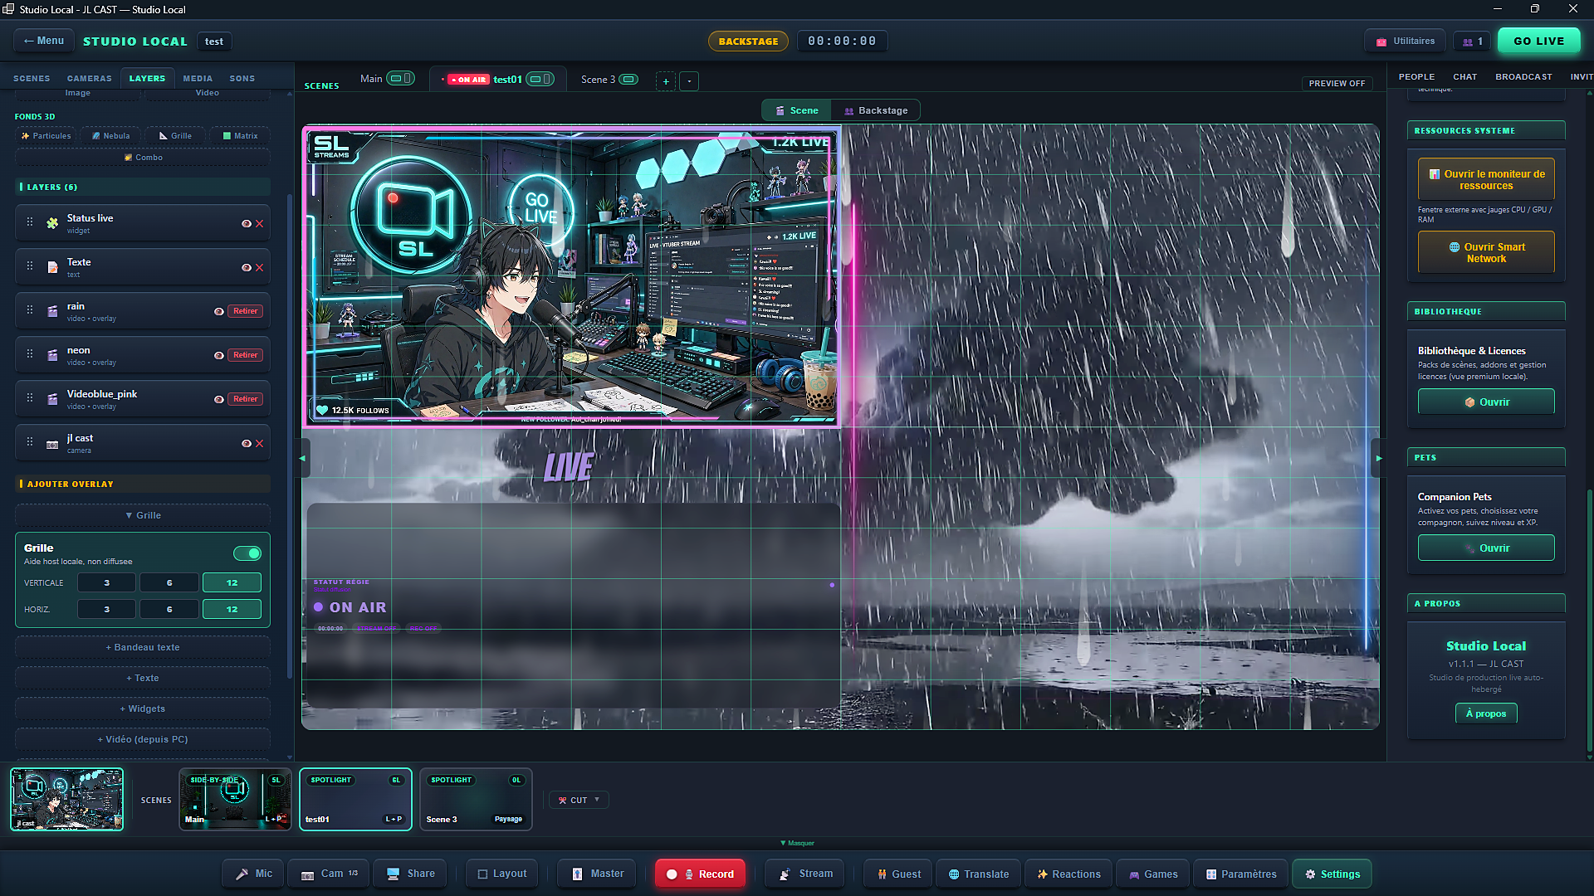The height and width of the screenshot is (896, 1594).
Task: Expand the Bandeau texte section
Action: pos(143,647)
